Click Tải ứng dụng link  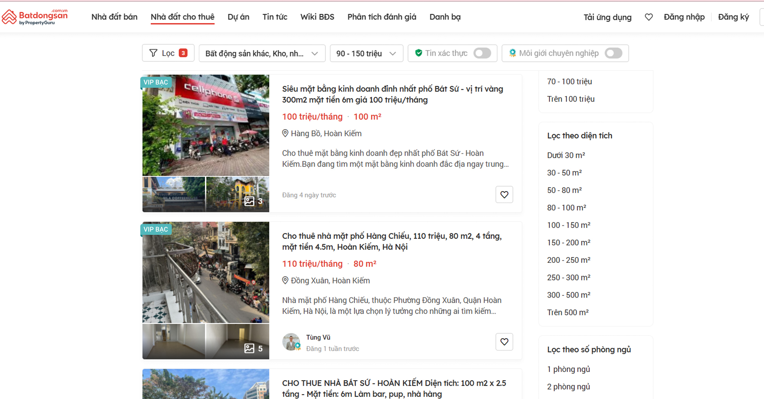[607, 17]
